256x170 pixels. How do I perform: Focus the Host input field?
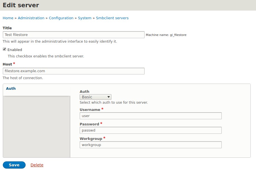74,71
